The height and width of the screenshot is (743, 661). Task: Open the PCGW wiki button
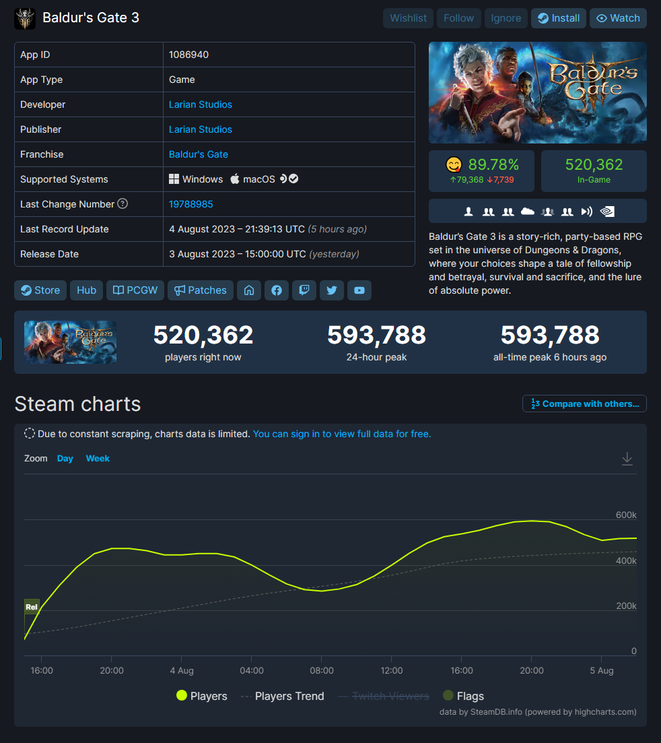tap(135, 290)
